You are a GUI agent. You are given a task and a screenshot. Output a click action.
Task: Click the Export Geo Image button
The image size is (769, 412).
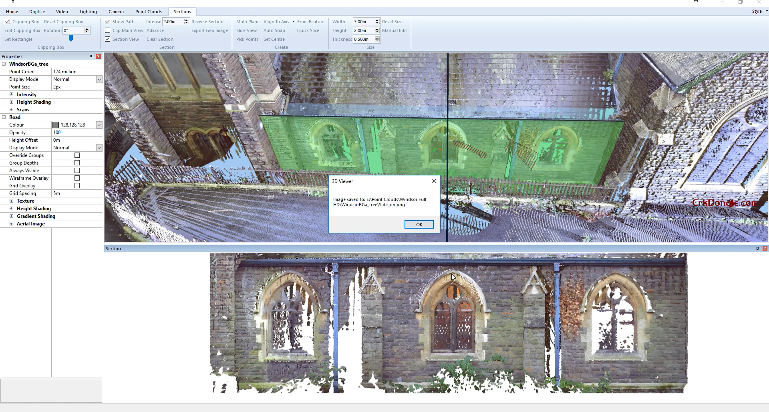click(x=209, y=30)
